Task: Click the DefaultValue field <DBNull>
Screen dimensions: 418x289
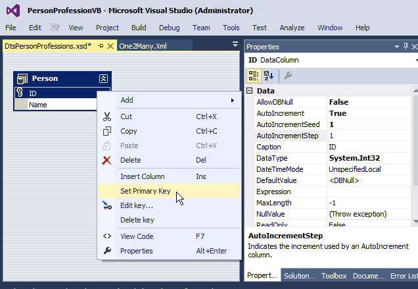Action: 369,180
